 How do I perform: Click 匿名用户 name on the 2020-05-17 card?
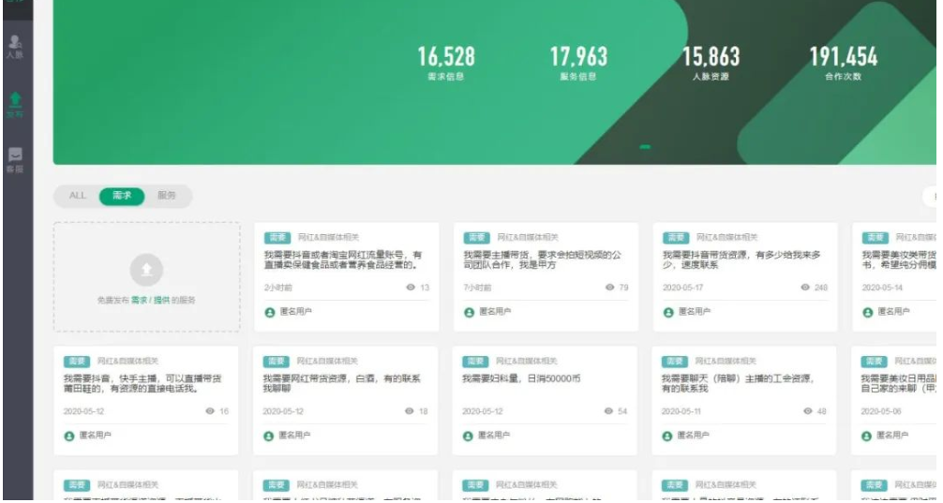click(x=695, y=312)
